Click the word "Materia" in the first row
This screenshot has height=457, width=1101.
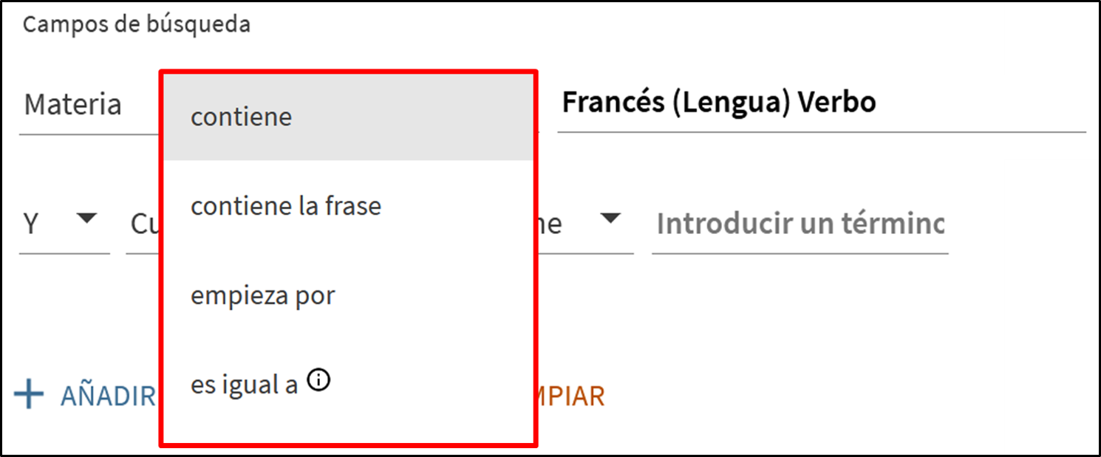coord(72,105)
